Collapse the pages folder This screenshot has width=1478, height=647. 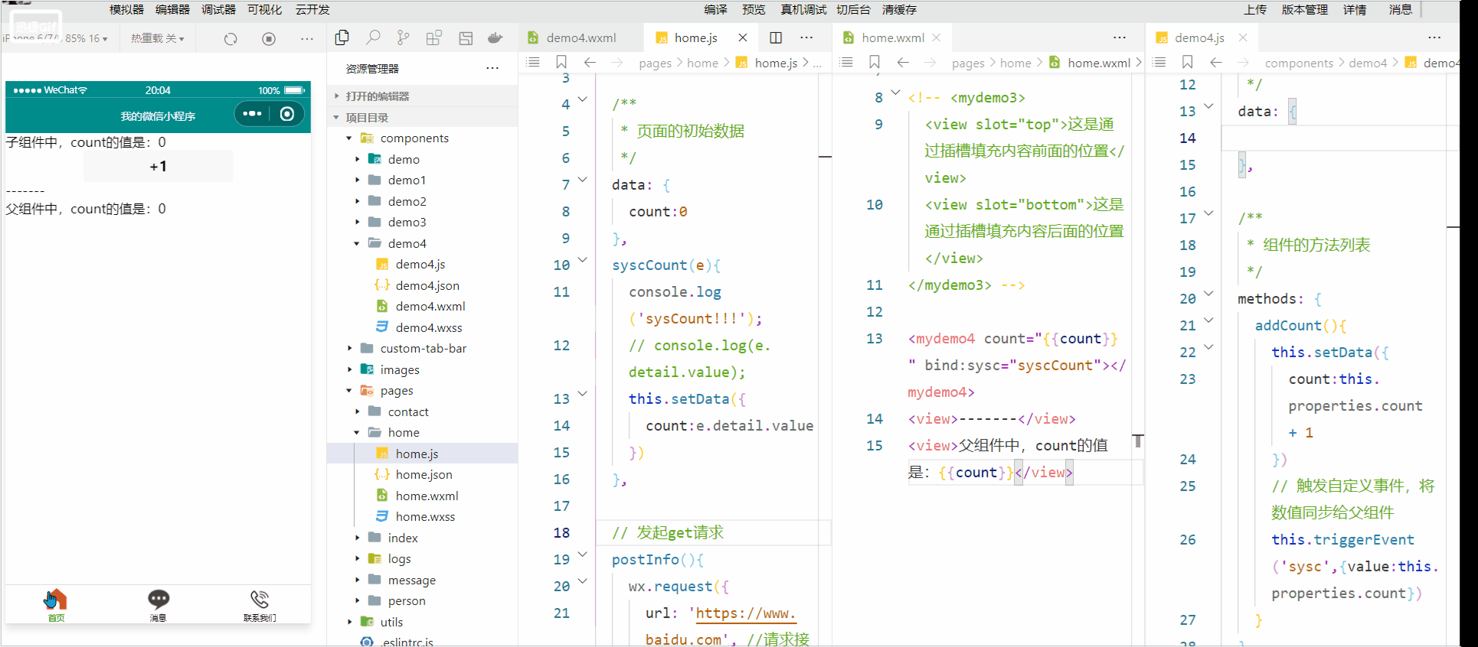click(x=397, y=390)
